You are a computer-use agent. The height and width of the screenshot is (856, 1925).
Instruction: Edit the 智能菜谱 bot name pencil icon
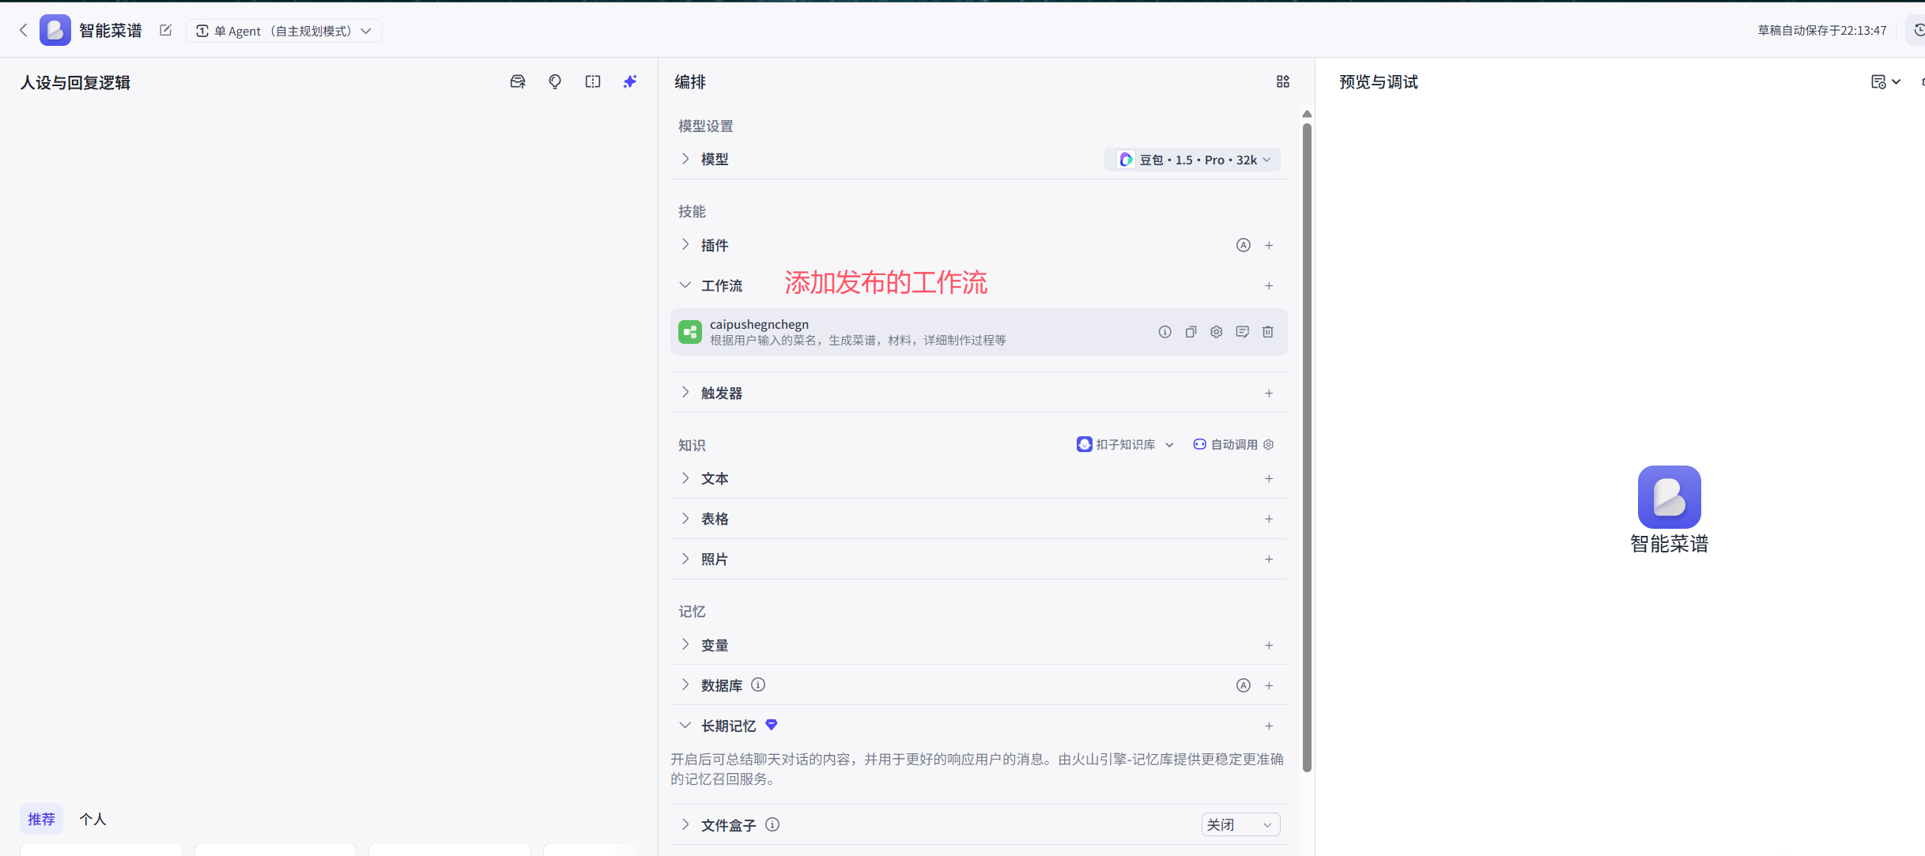pyautogui.click(x=165, y=30)
